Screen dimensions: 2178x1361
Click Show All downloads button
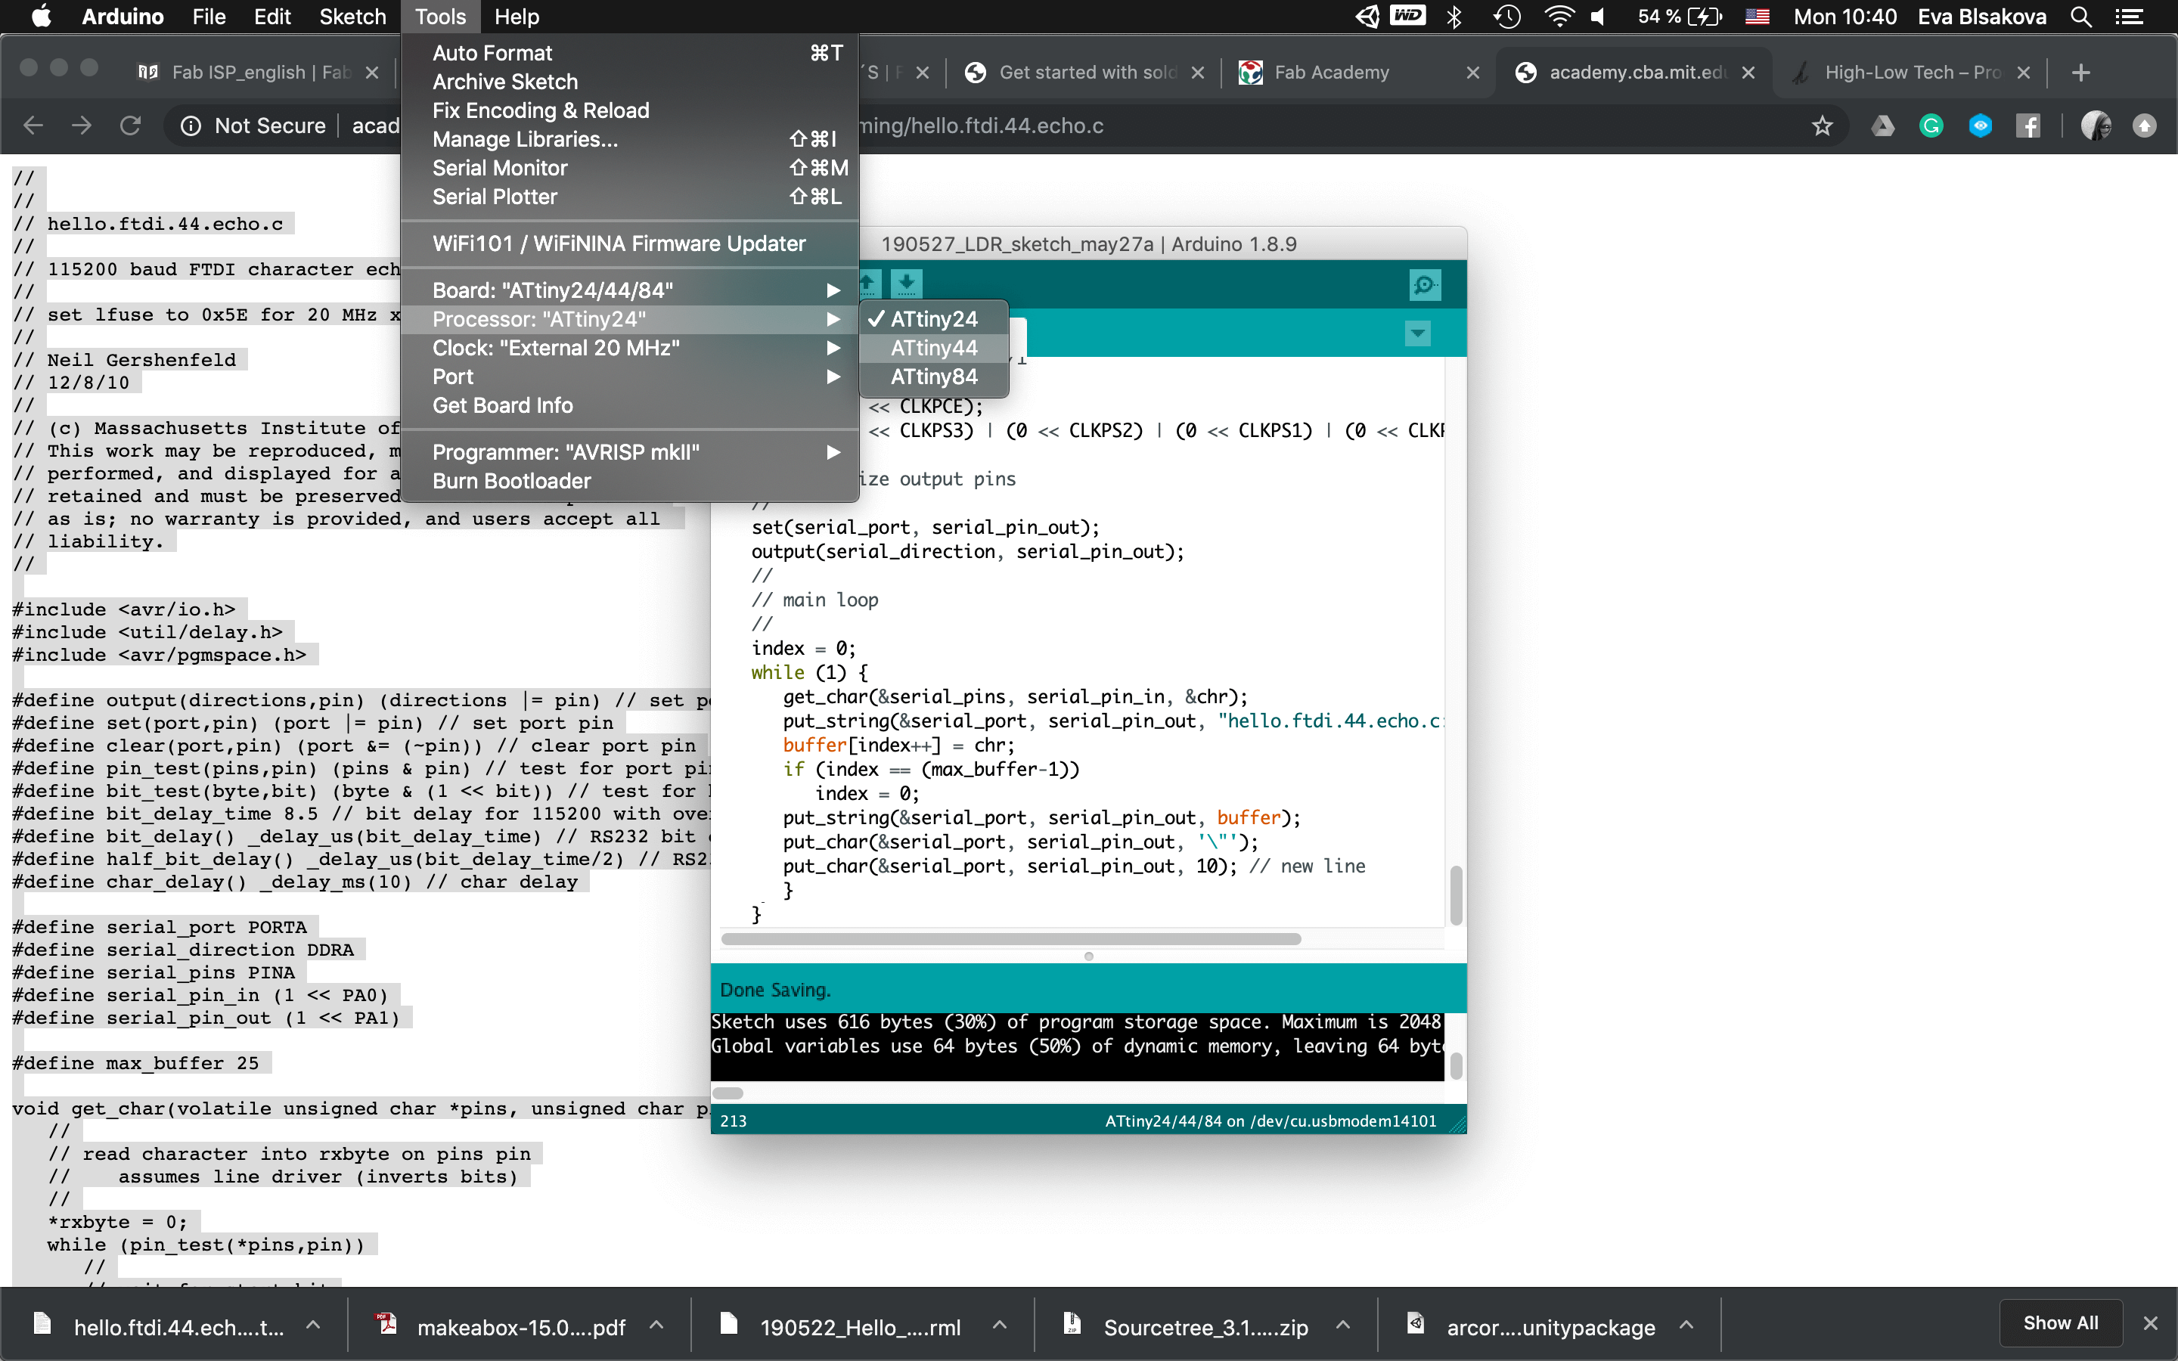click(2060, 1323)
